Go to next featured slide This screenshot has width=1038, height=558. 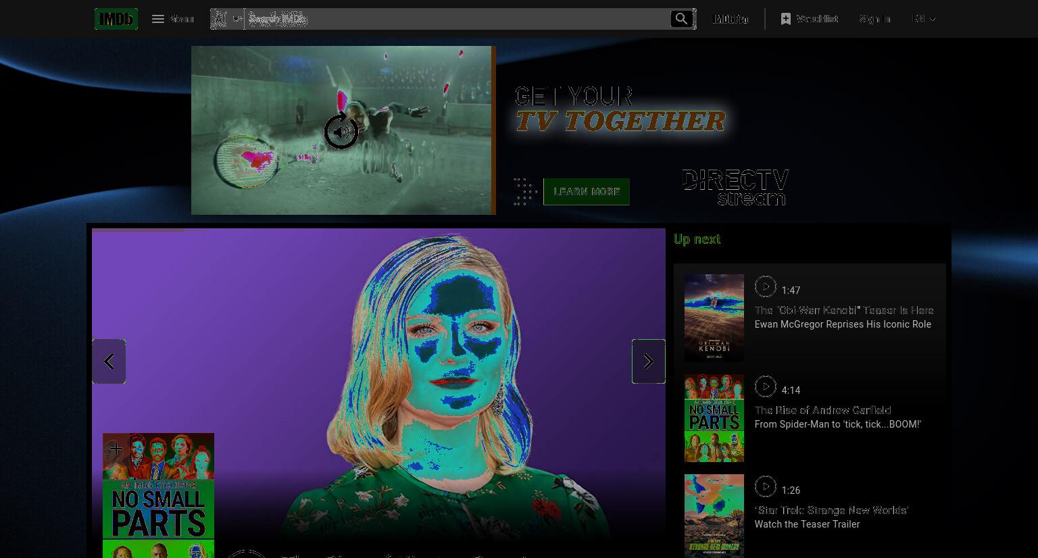pyautogui.click(x=649, y=361)
